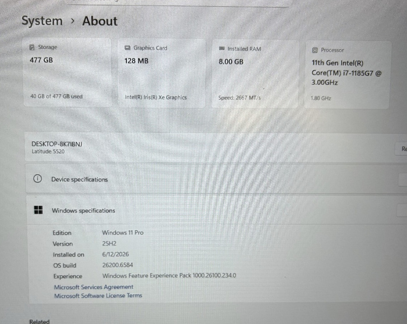The width and height of the screenshot is (407, 324).
Task: Click the Intel(R) Iris(R) Xe Graphics text
Action: [x=156, y=97]
